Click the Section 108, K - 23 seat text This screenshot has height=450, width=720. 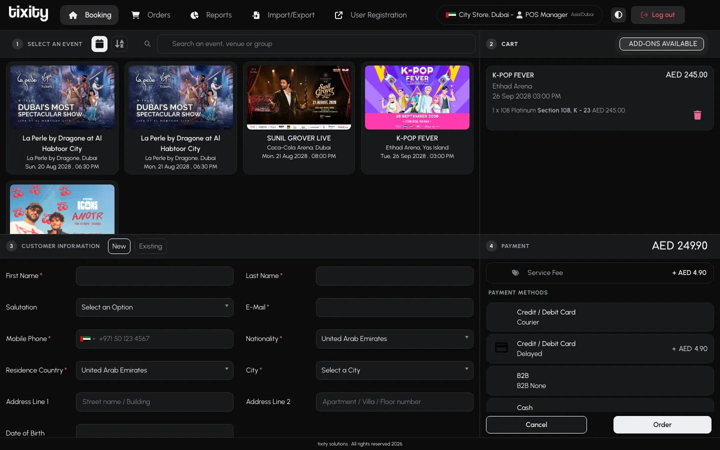tap(564, 110)
